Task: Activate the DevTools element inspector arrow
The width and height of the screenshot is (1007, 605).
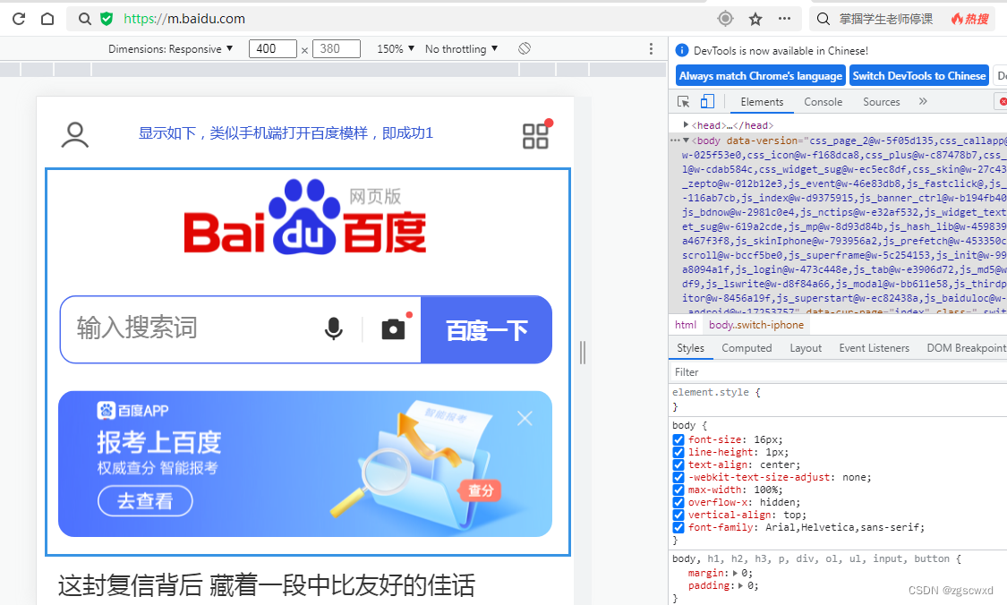Action: (x=683, y=101)
